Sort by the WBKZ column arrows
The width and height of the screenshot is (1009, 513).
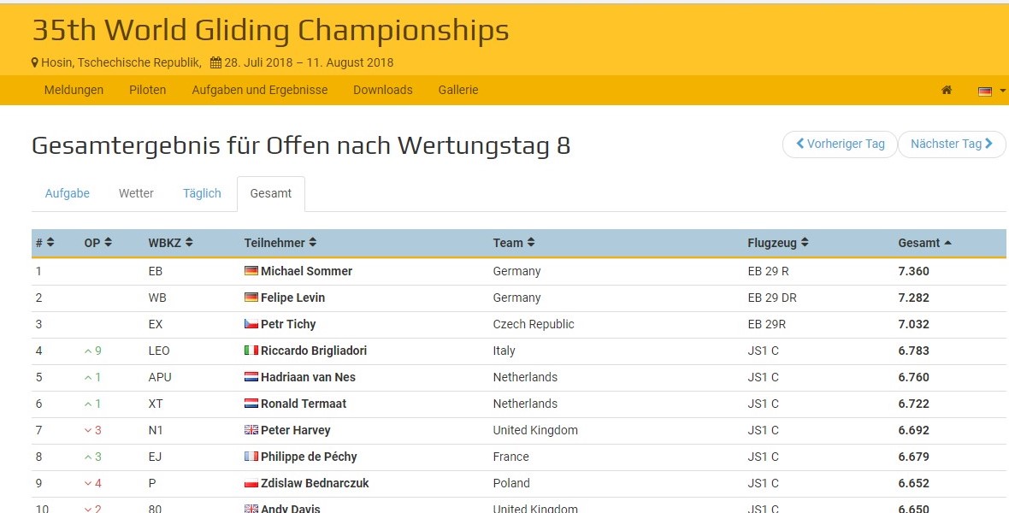pyautogui.click(x=189, y=243)
